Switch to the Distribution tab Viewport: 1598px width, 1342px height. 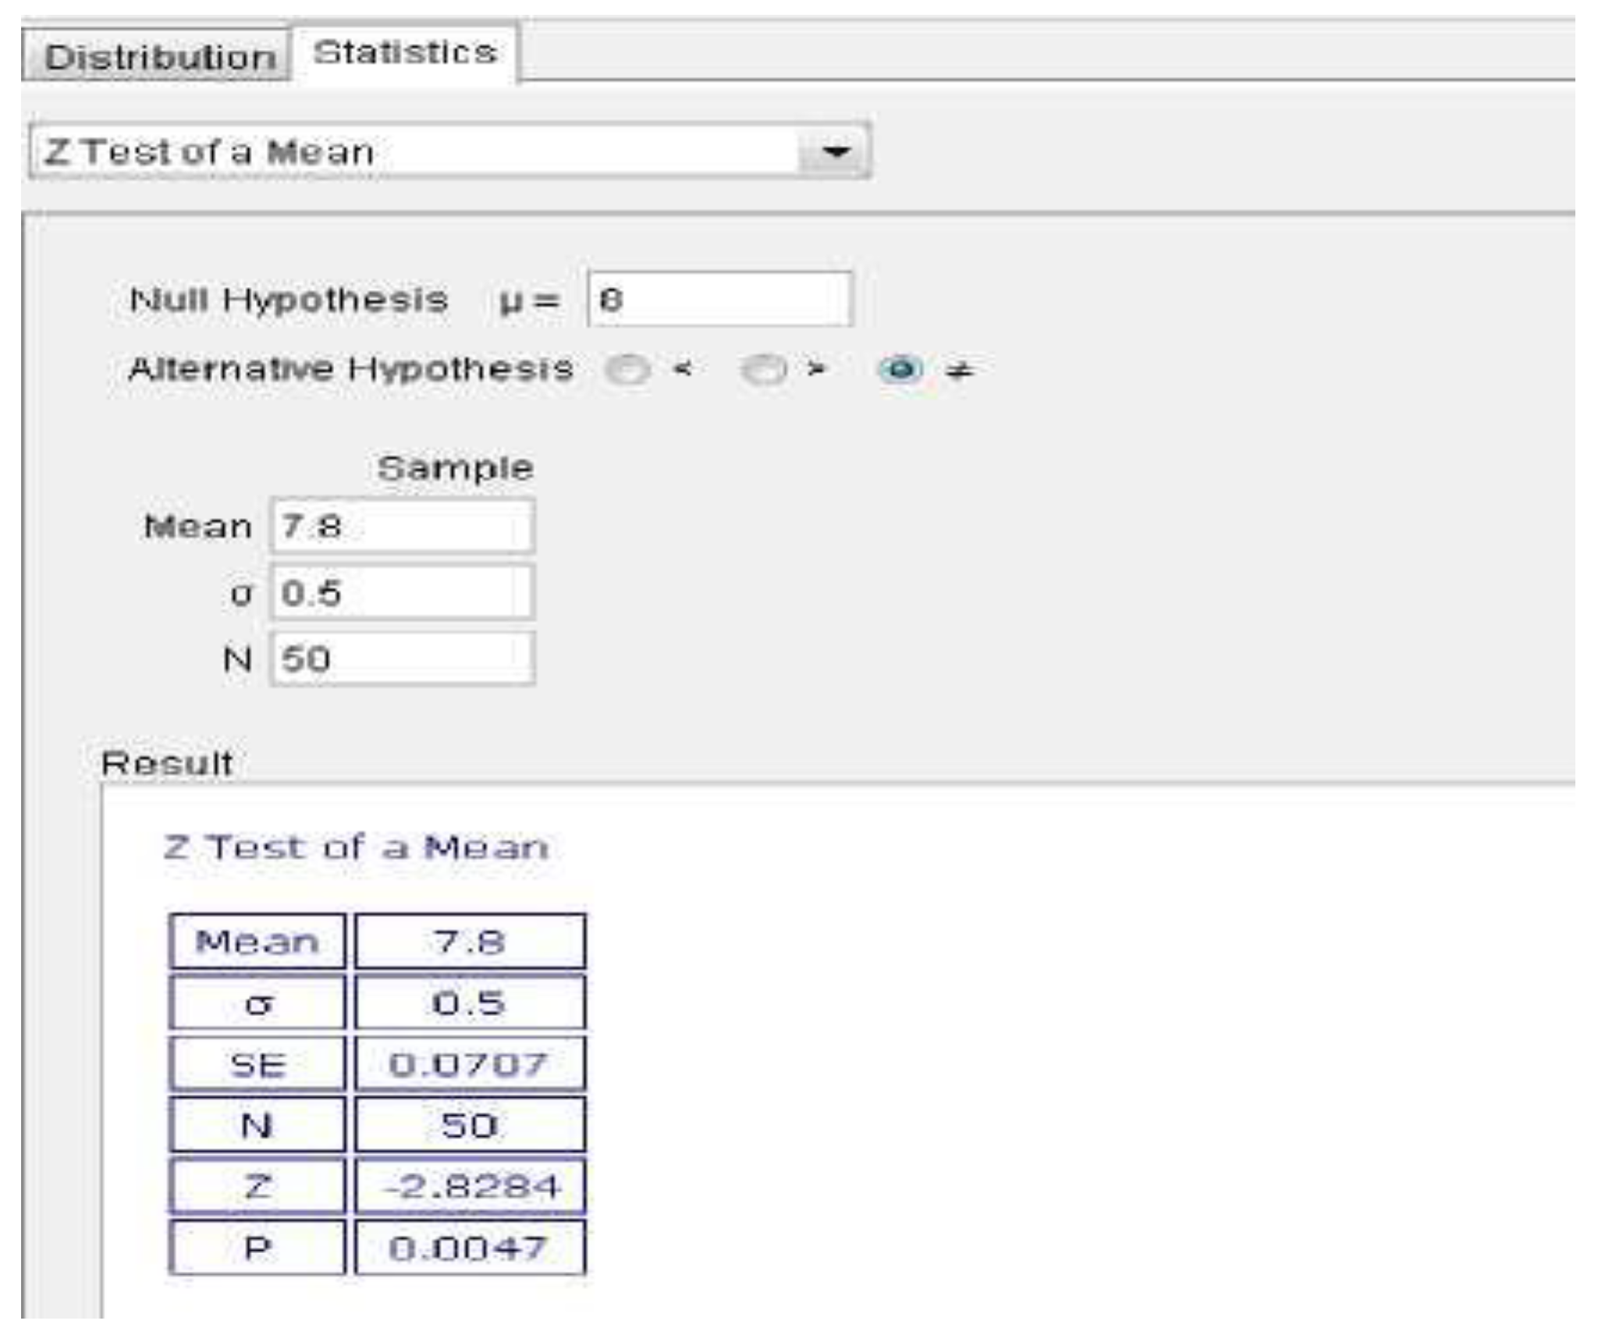click(159, 57)
